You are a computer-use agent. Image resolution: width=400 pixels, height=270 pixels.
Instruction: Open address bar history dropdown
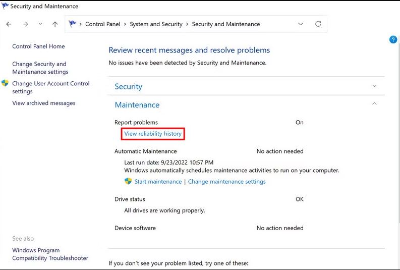click(301, 24)
